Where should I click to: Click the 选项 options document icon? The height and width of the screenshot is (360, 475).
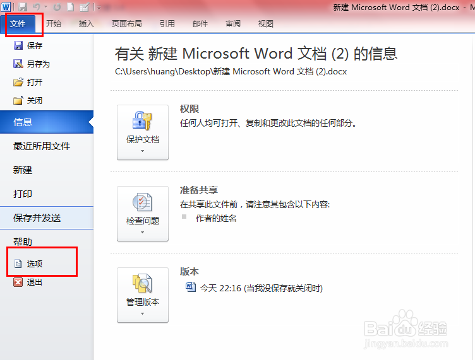tap(18, 264)
